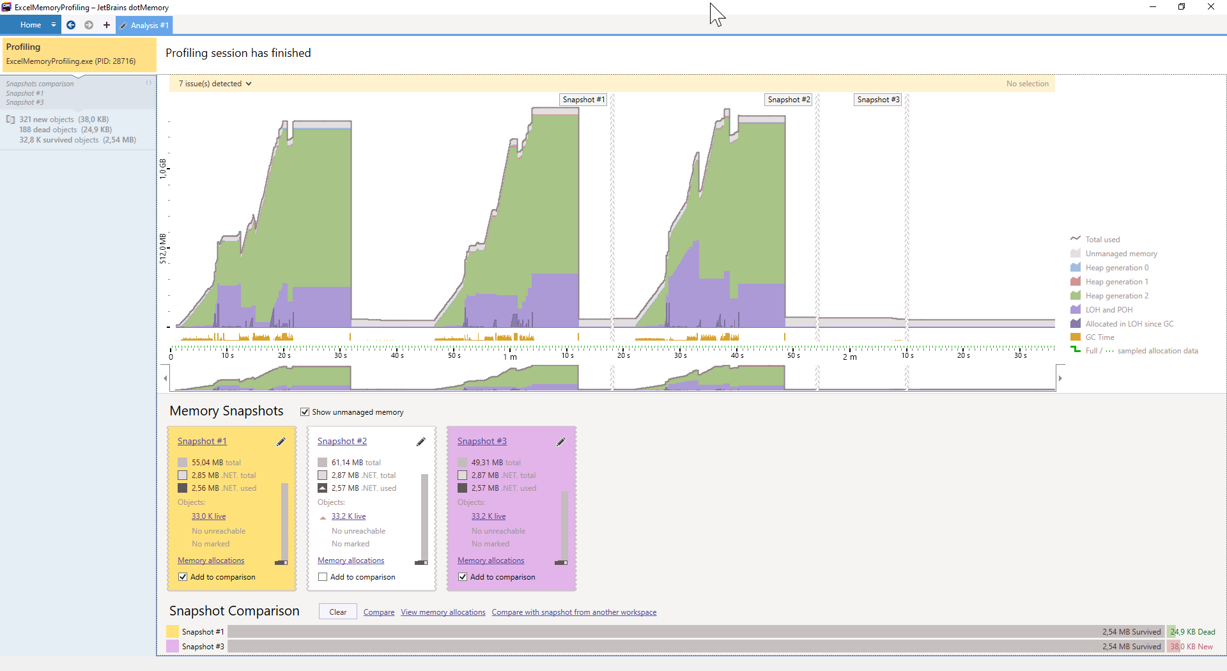Expand the 7 issues detected panel

click(x=215, y=83)
